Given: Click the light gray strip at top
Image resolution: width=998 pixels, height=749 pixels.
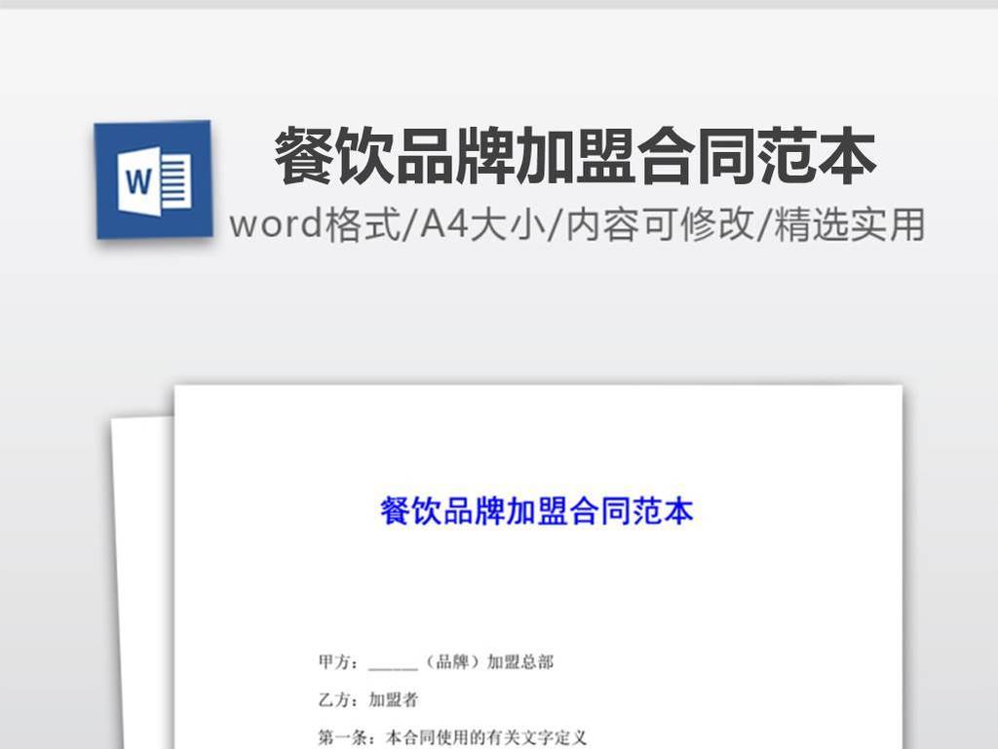Looking at the screenshot, I should click(499, 4).
